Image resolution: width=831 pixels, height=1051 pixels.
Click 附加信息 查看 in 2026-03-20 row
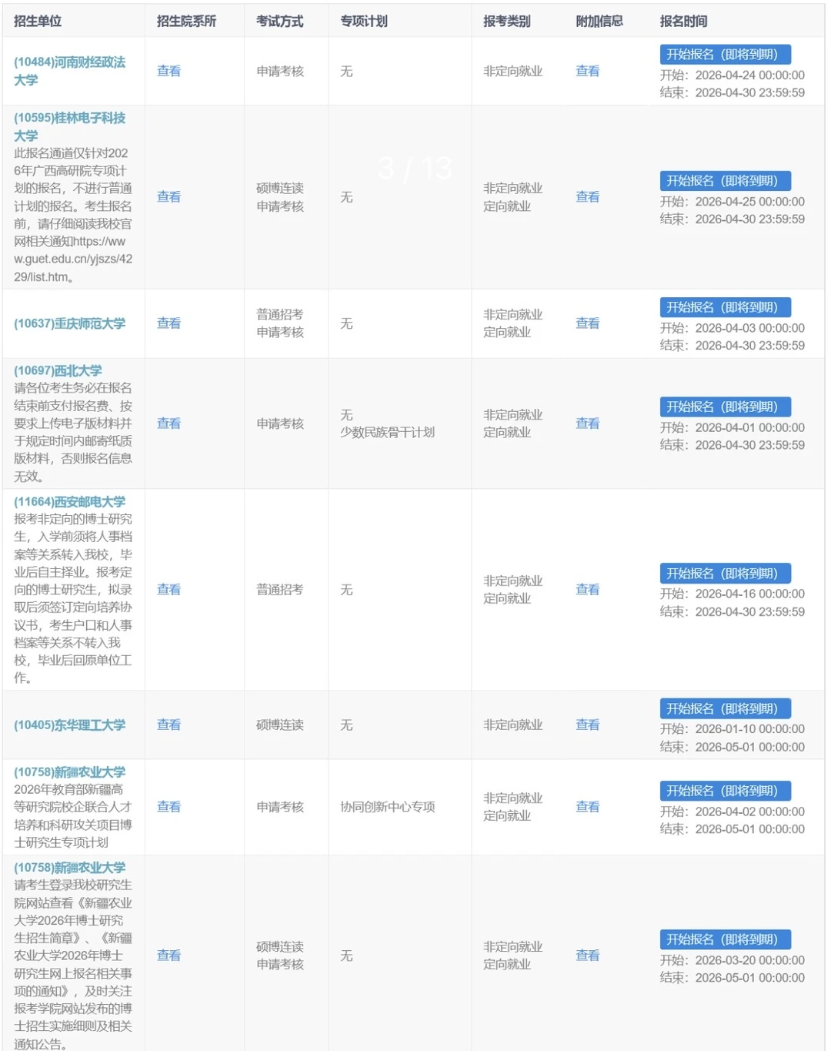click(588, 955)
